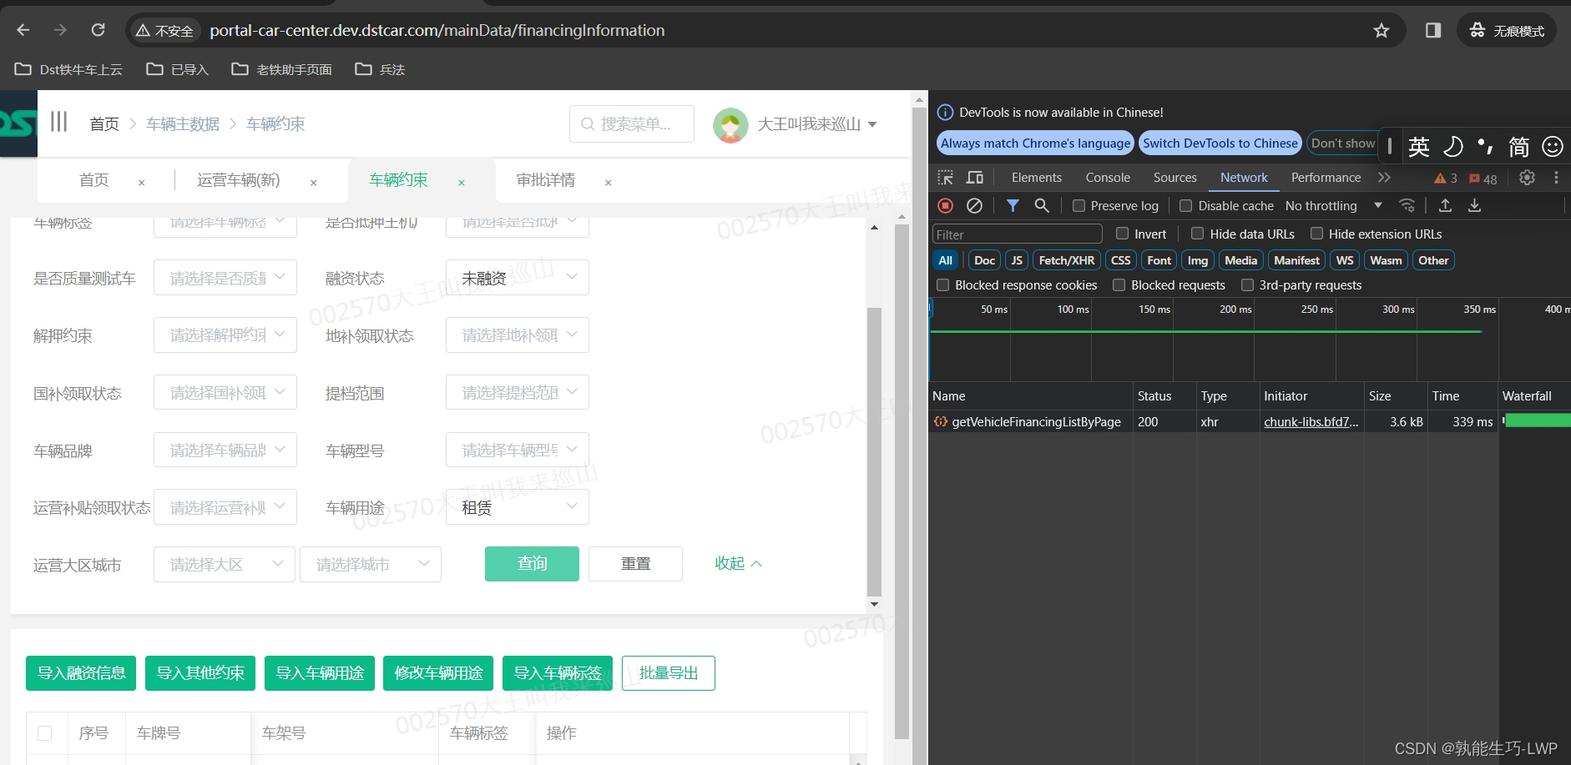The height and width of the screenshot is (765, 1571).
Task: Click 批量导出 export button
Action: [669, 673]
